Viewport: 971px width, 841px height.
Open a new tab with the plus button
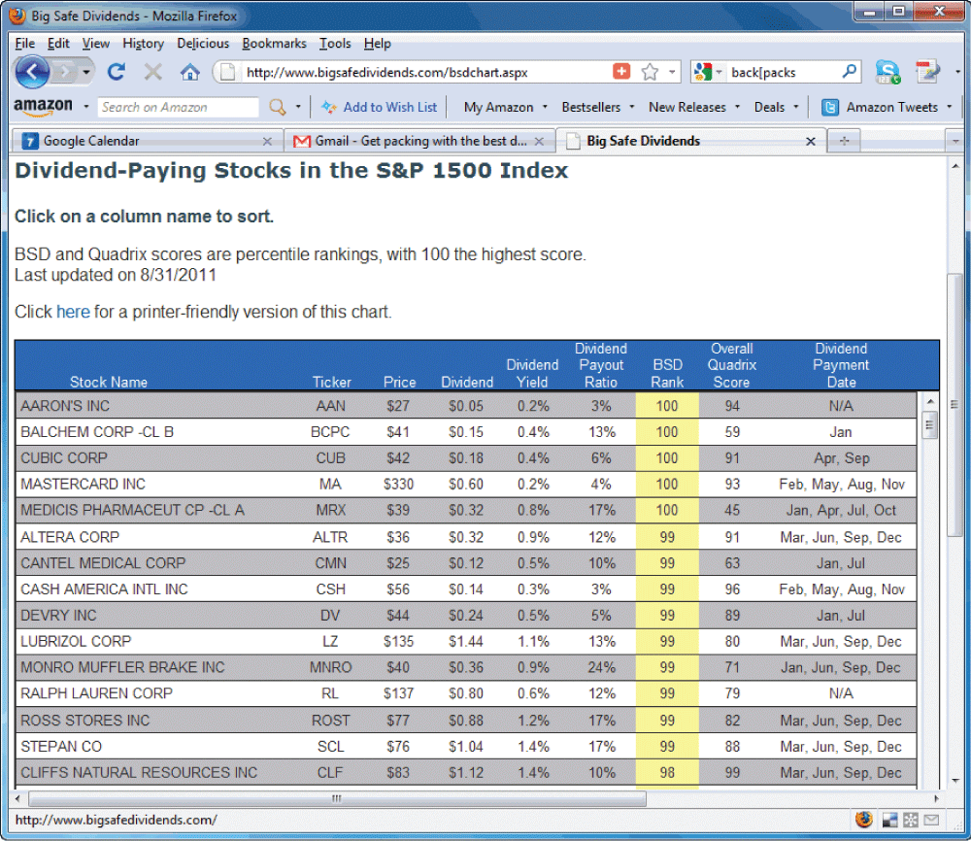pyautogui.click(x=844, y=141)
